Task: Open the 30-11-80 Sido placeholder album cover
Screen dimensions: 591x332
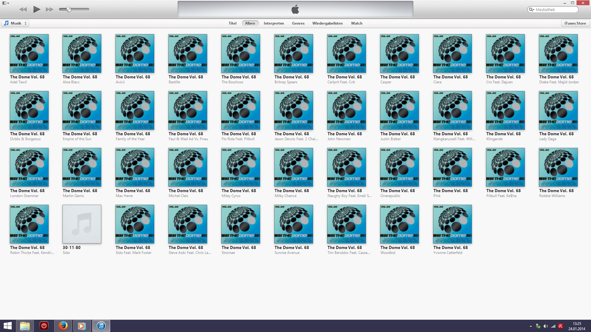Action: pos(82,224)
